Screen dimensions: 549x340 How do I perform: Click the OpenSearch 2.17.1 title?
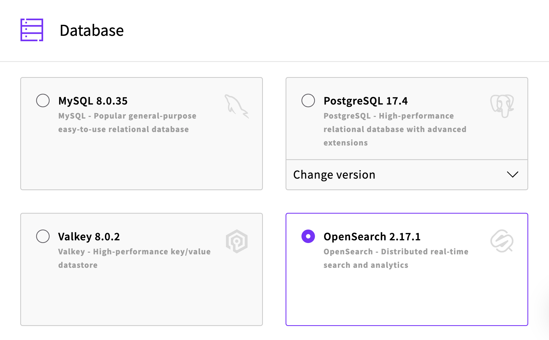(x=372, y=237)
